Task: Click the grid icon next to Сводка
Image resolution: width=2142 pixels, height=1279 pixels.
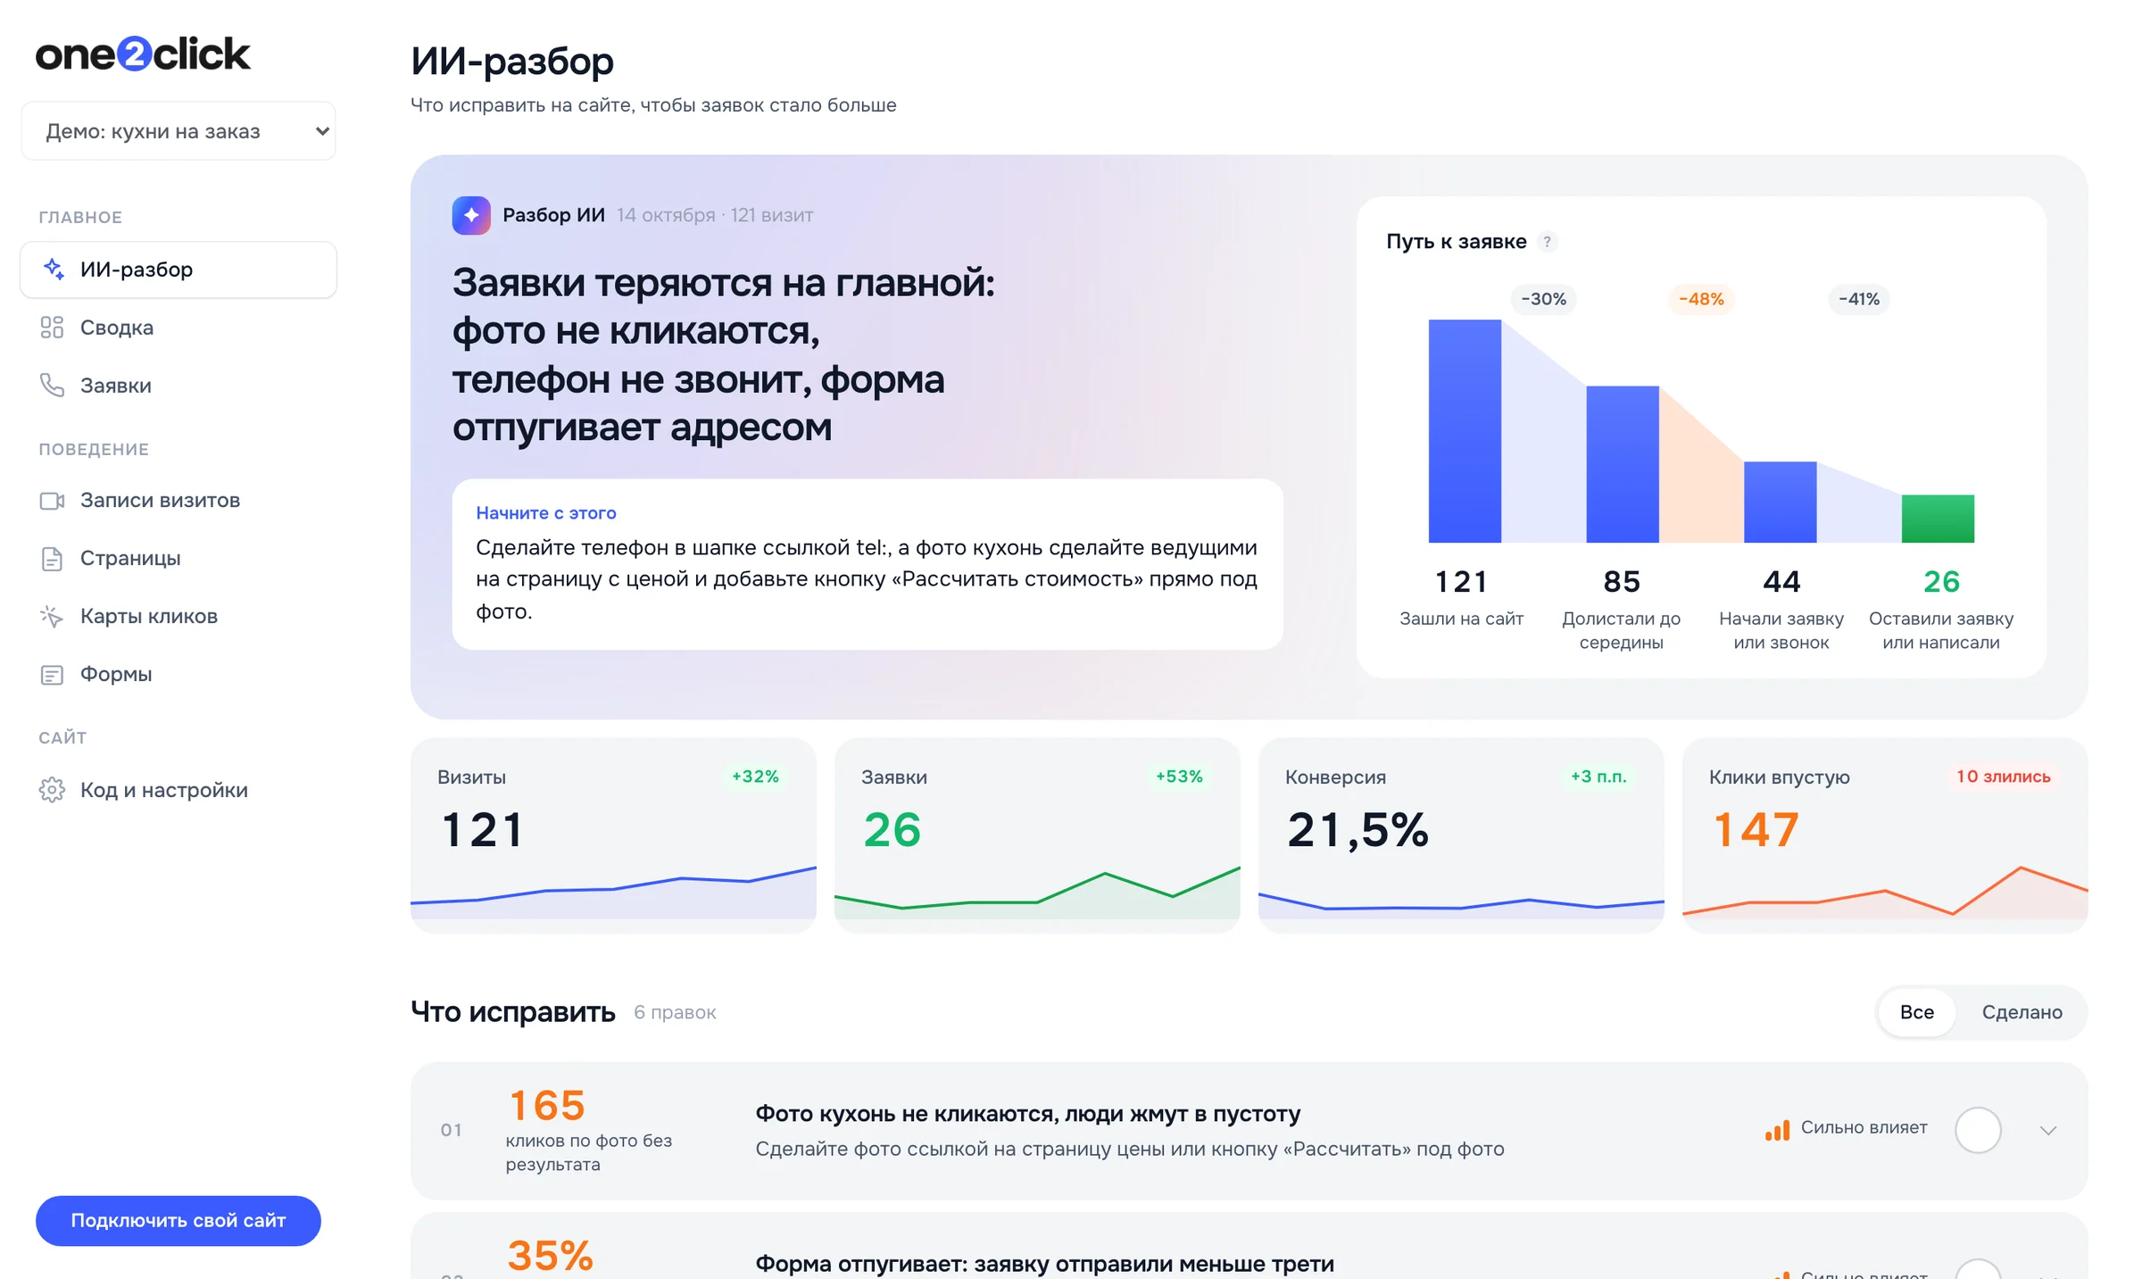Action: pyautogui.click(x=52, y=328)
